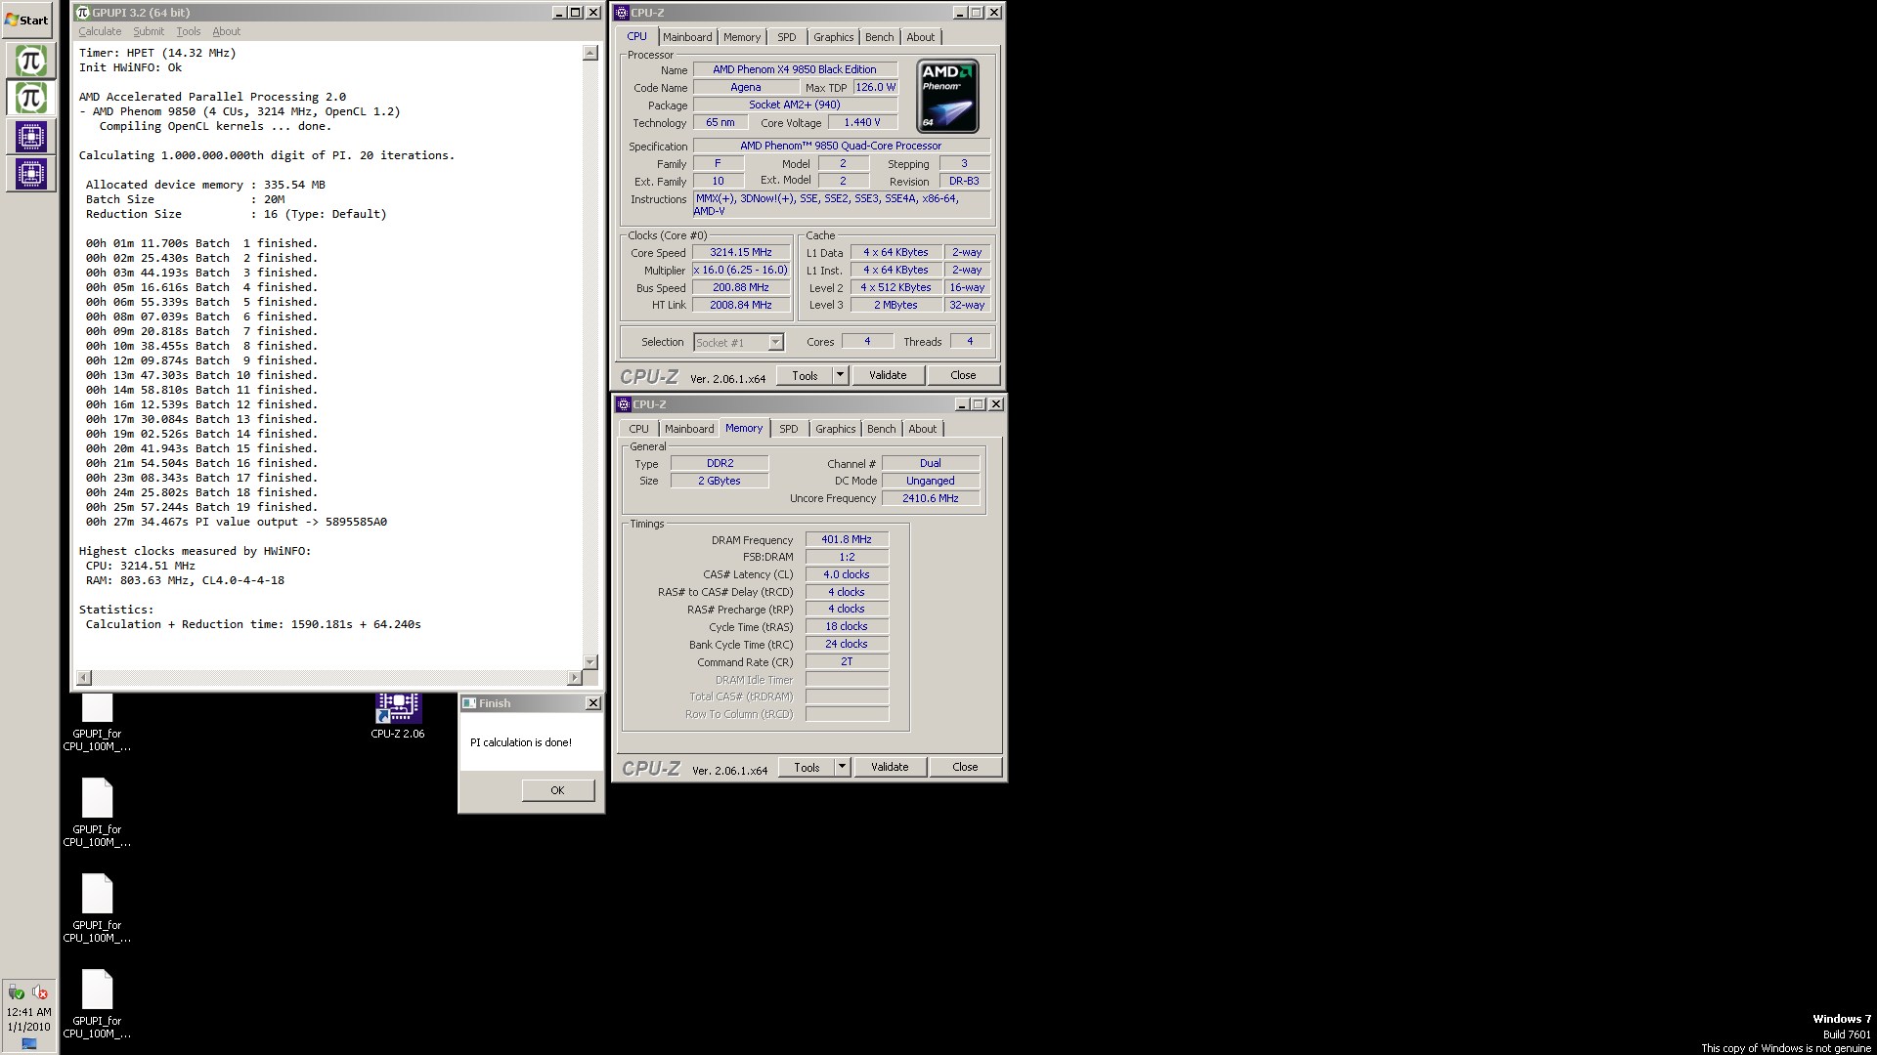Click the show desktop icon below the date
This screenshot has height=1055, width=1877.
tap(29, 1043)
